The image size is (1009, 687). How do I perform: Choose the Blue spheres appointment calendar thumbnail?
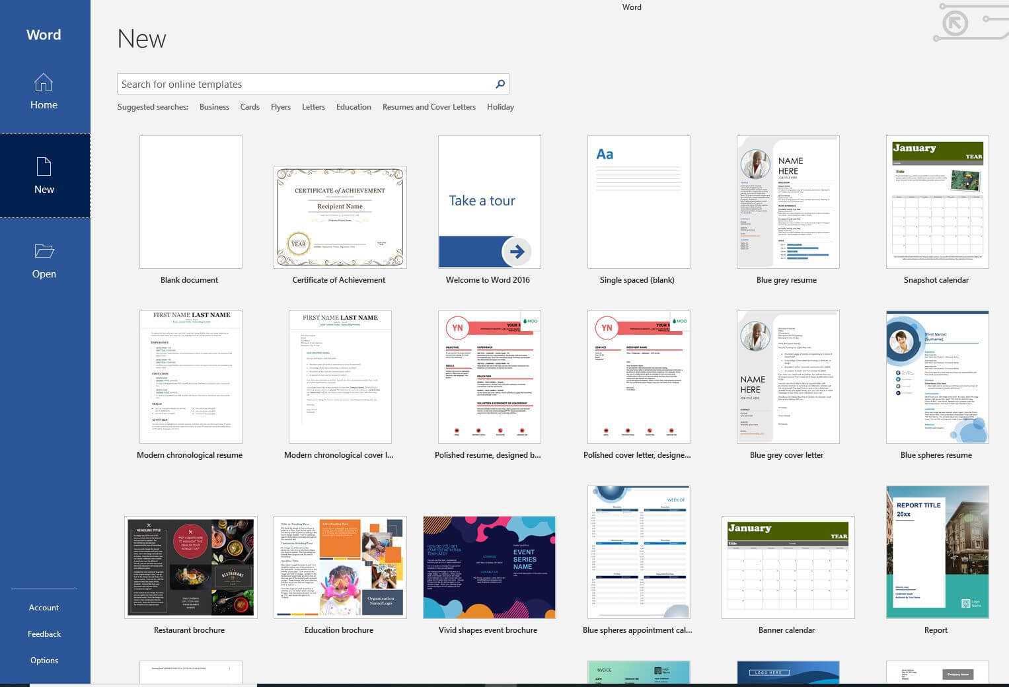[638, 552]
